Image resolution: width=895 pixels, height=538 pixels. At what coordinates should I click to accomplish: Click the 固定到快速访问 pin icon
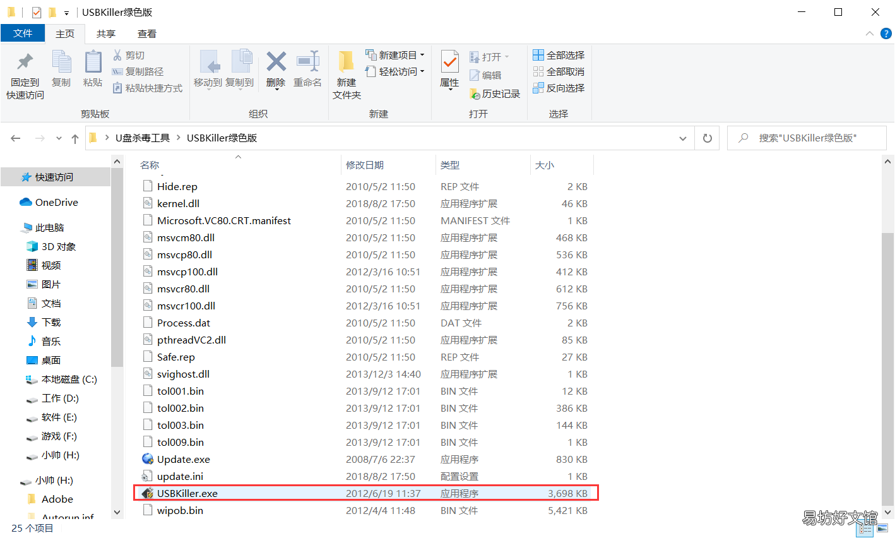coord(25,62)
